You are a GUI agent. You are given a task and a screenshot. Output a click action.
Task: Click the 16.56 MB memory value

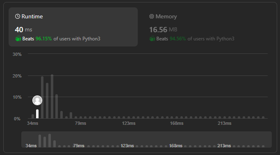tap(163, 29)
